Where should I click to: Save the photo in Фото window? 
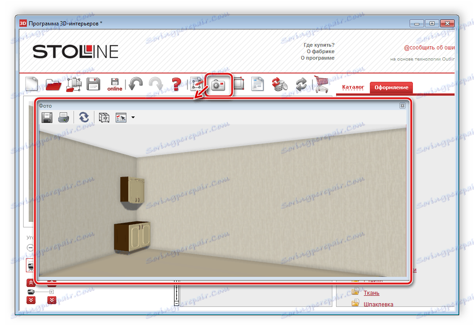coord(47,117)
